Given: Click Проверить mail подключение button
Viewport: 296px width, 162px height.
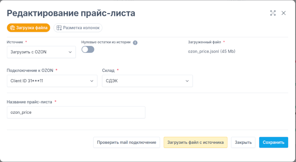Looking at the screenshot, I should tap(127, 142).
